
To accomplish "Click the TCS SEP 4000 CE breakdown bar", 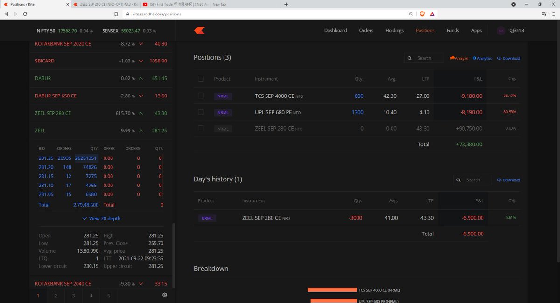I will click(332, 290).
